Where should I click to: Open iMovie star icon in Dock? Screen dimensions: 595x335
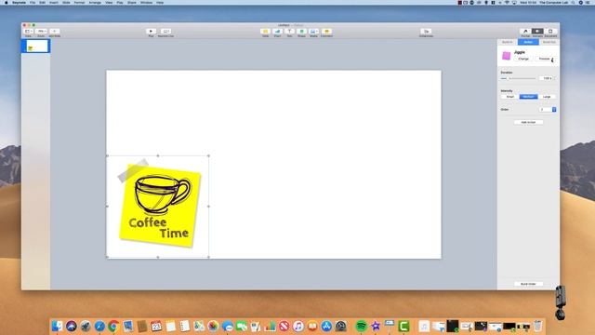376,326
